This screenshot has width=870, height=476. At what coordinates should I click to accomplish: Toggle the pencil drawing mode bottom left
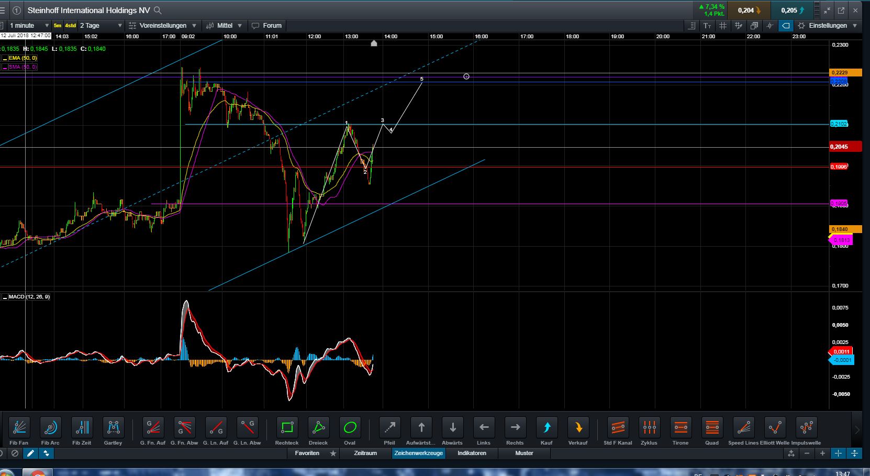tap(30, 453)
